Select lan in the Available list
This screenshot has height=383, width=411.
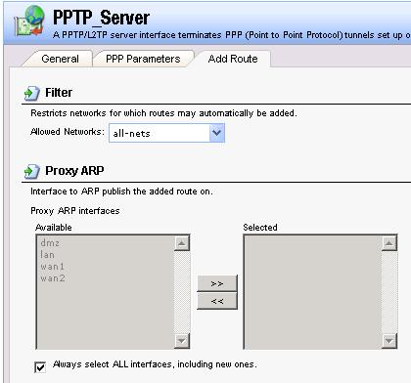coord(47,255)
